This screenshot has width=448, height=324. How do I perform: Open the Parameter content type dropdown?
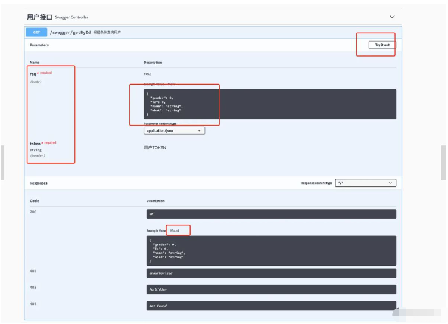point(174,130)
